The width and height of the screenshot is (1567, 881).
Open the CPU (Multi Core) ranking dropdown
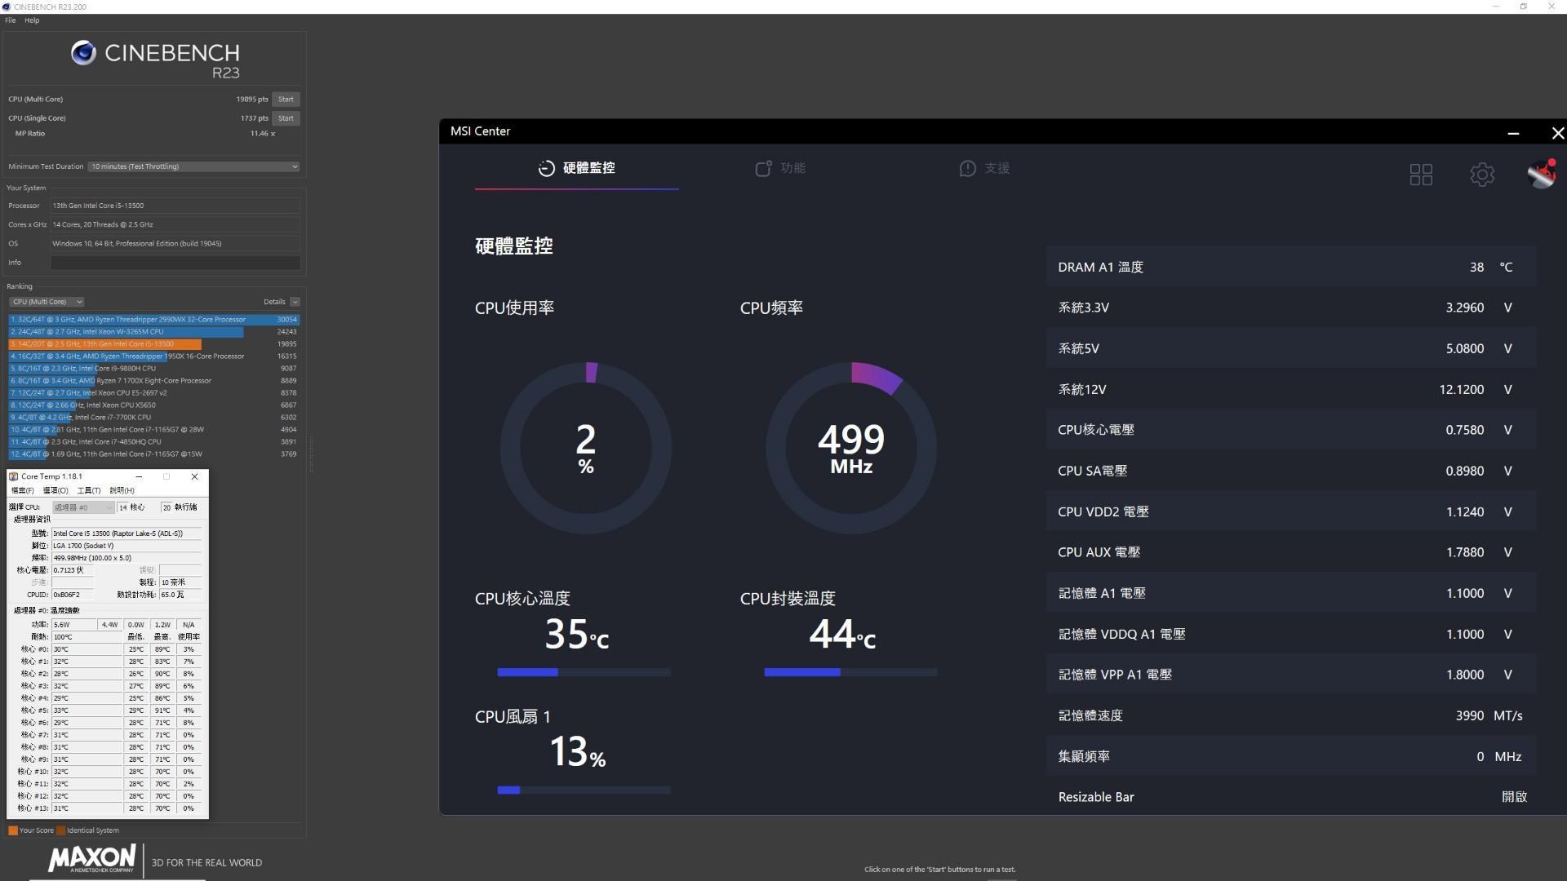point(47,302)
